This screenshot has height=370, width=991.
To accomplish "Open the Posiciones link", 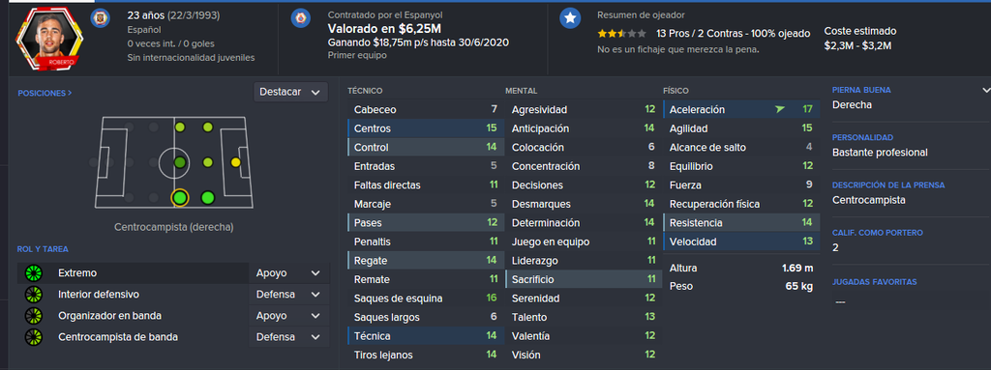I will coord(45,93).
